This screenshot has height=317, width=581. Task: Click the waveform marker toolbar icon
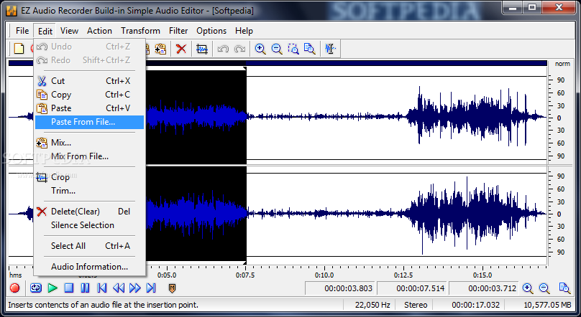[330, 48]
